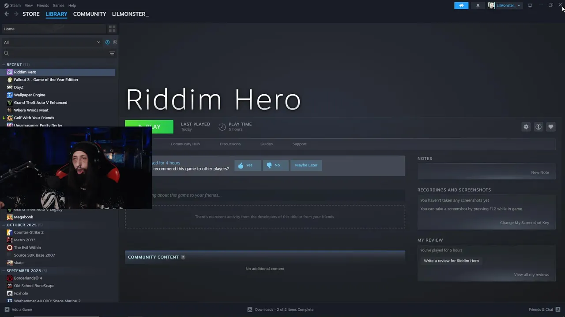Open the Big Picture mode monitor icon
The width and height of the screenshot is (565, 317).
tap(530, 5)
